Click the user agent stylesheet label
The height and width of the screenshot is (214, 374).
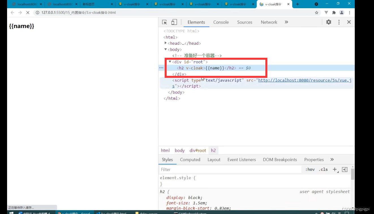(325, 192)
